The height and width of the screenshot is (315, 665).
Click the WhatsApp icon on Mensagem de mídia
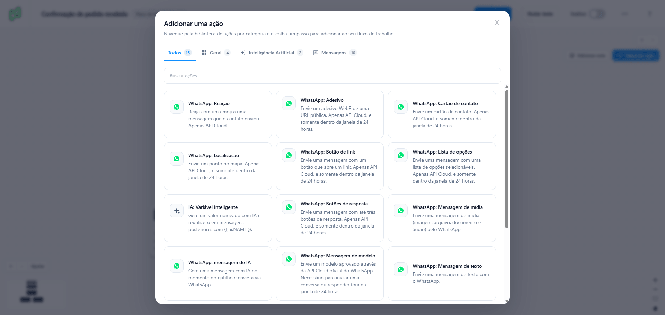pyautogui.click(x=401, y=211)
